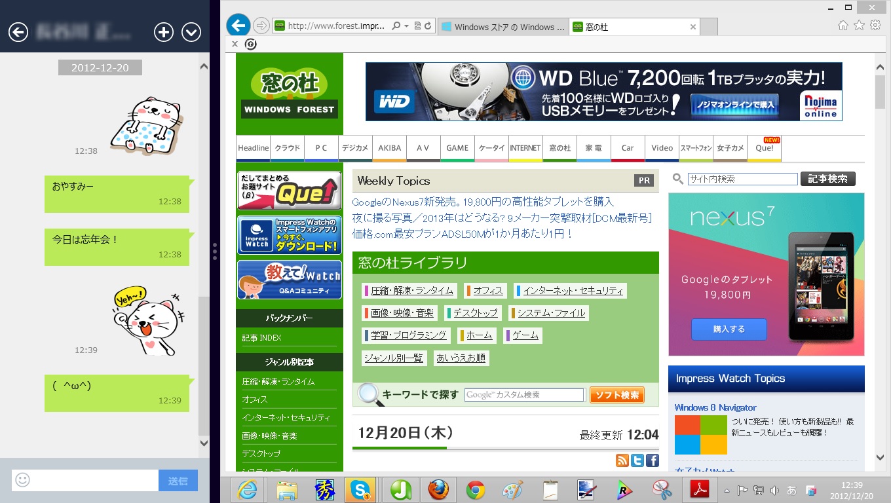Screen dimensions: 891x503
Task: Select the Video navigation tab
Action: pos(662,149)
